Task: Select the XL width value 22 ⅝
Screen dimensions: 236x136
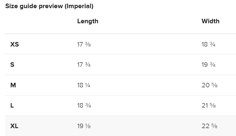Action: click(209, 126)
